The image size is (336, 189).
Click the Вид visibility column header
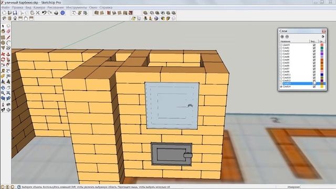point(313,41)
